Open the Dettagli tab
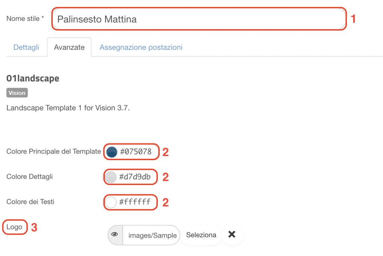 coord(26,47)
